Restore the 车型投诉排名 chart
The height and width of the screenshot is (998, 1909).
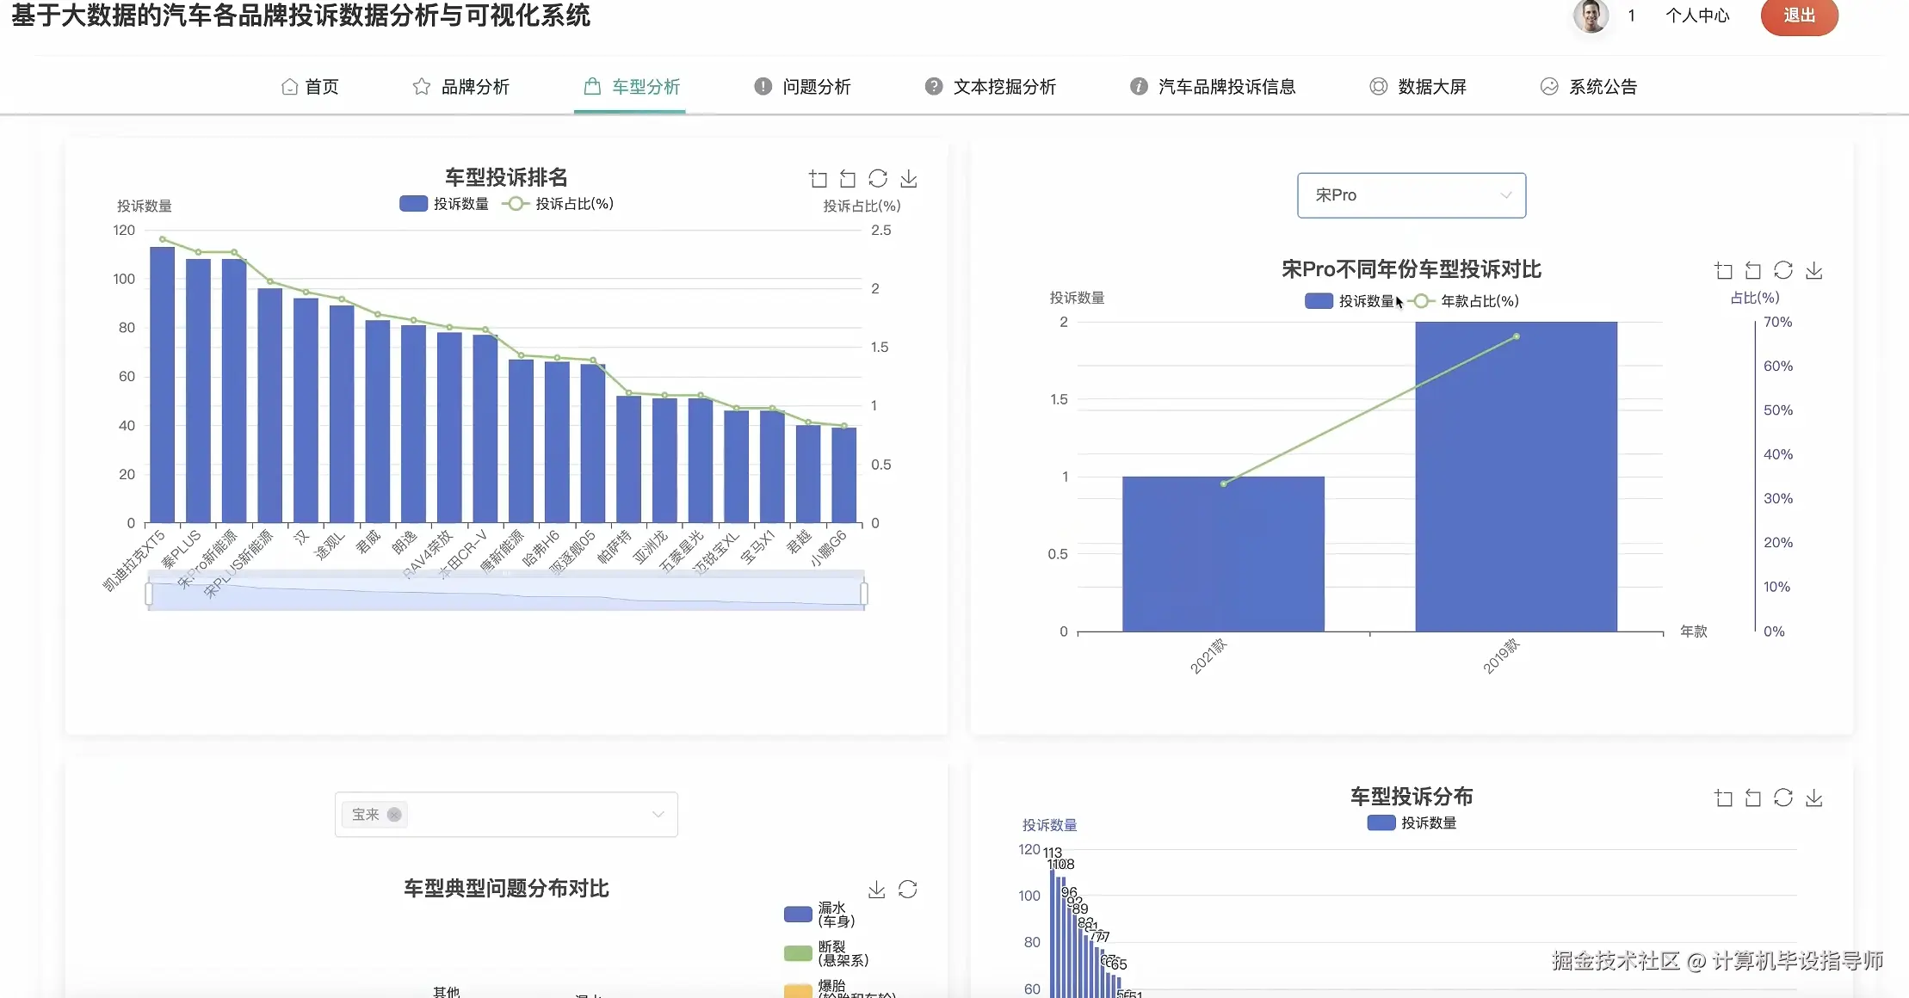coord(878,178)
